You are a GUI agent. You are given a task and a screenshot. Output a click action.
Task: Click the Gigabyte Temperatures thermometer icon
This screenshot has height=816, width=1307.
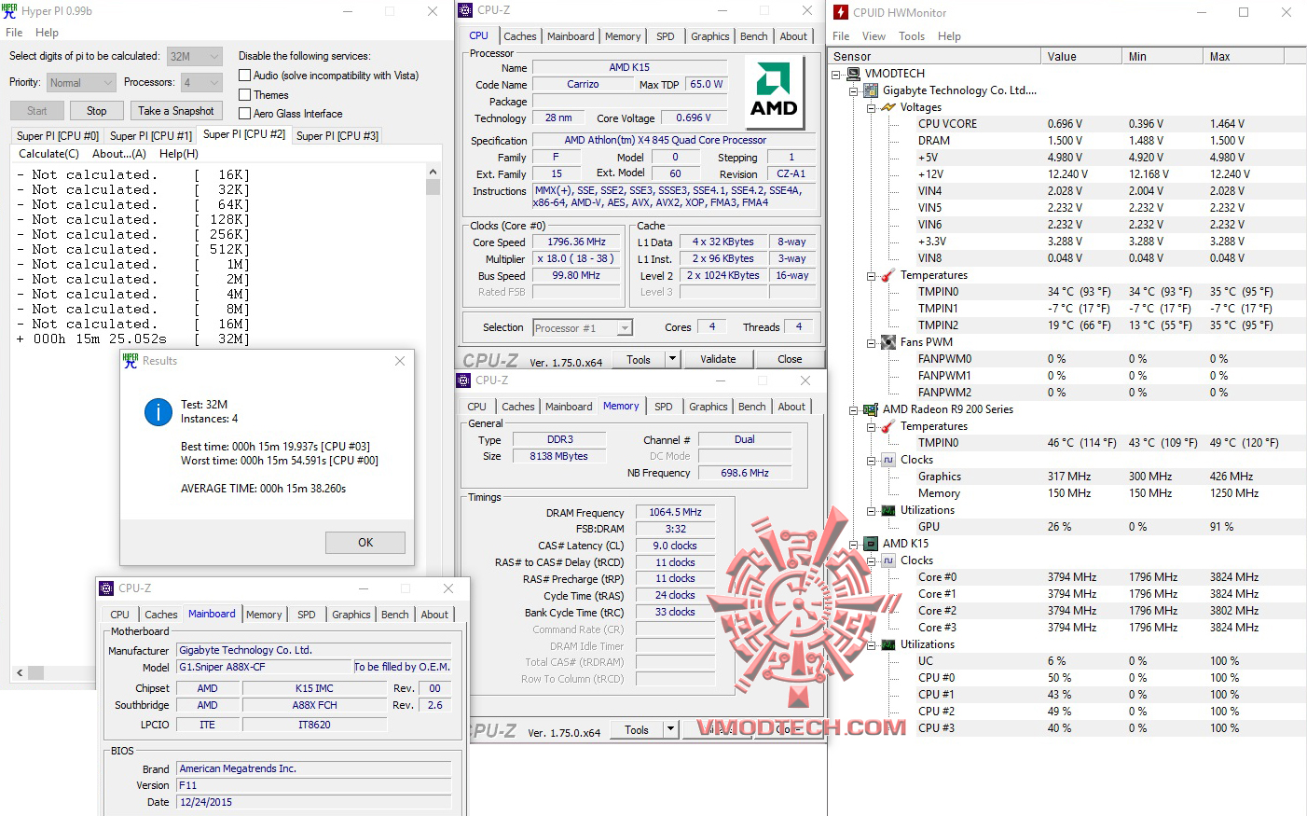pos(888,275)
